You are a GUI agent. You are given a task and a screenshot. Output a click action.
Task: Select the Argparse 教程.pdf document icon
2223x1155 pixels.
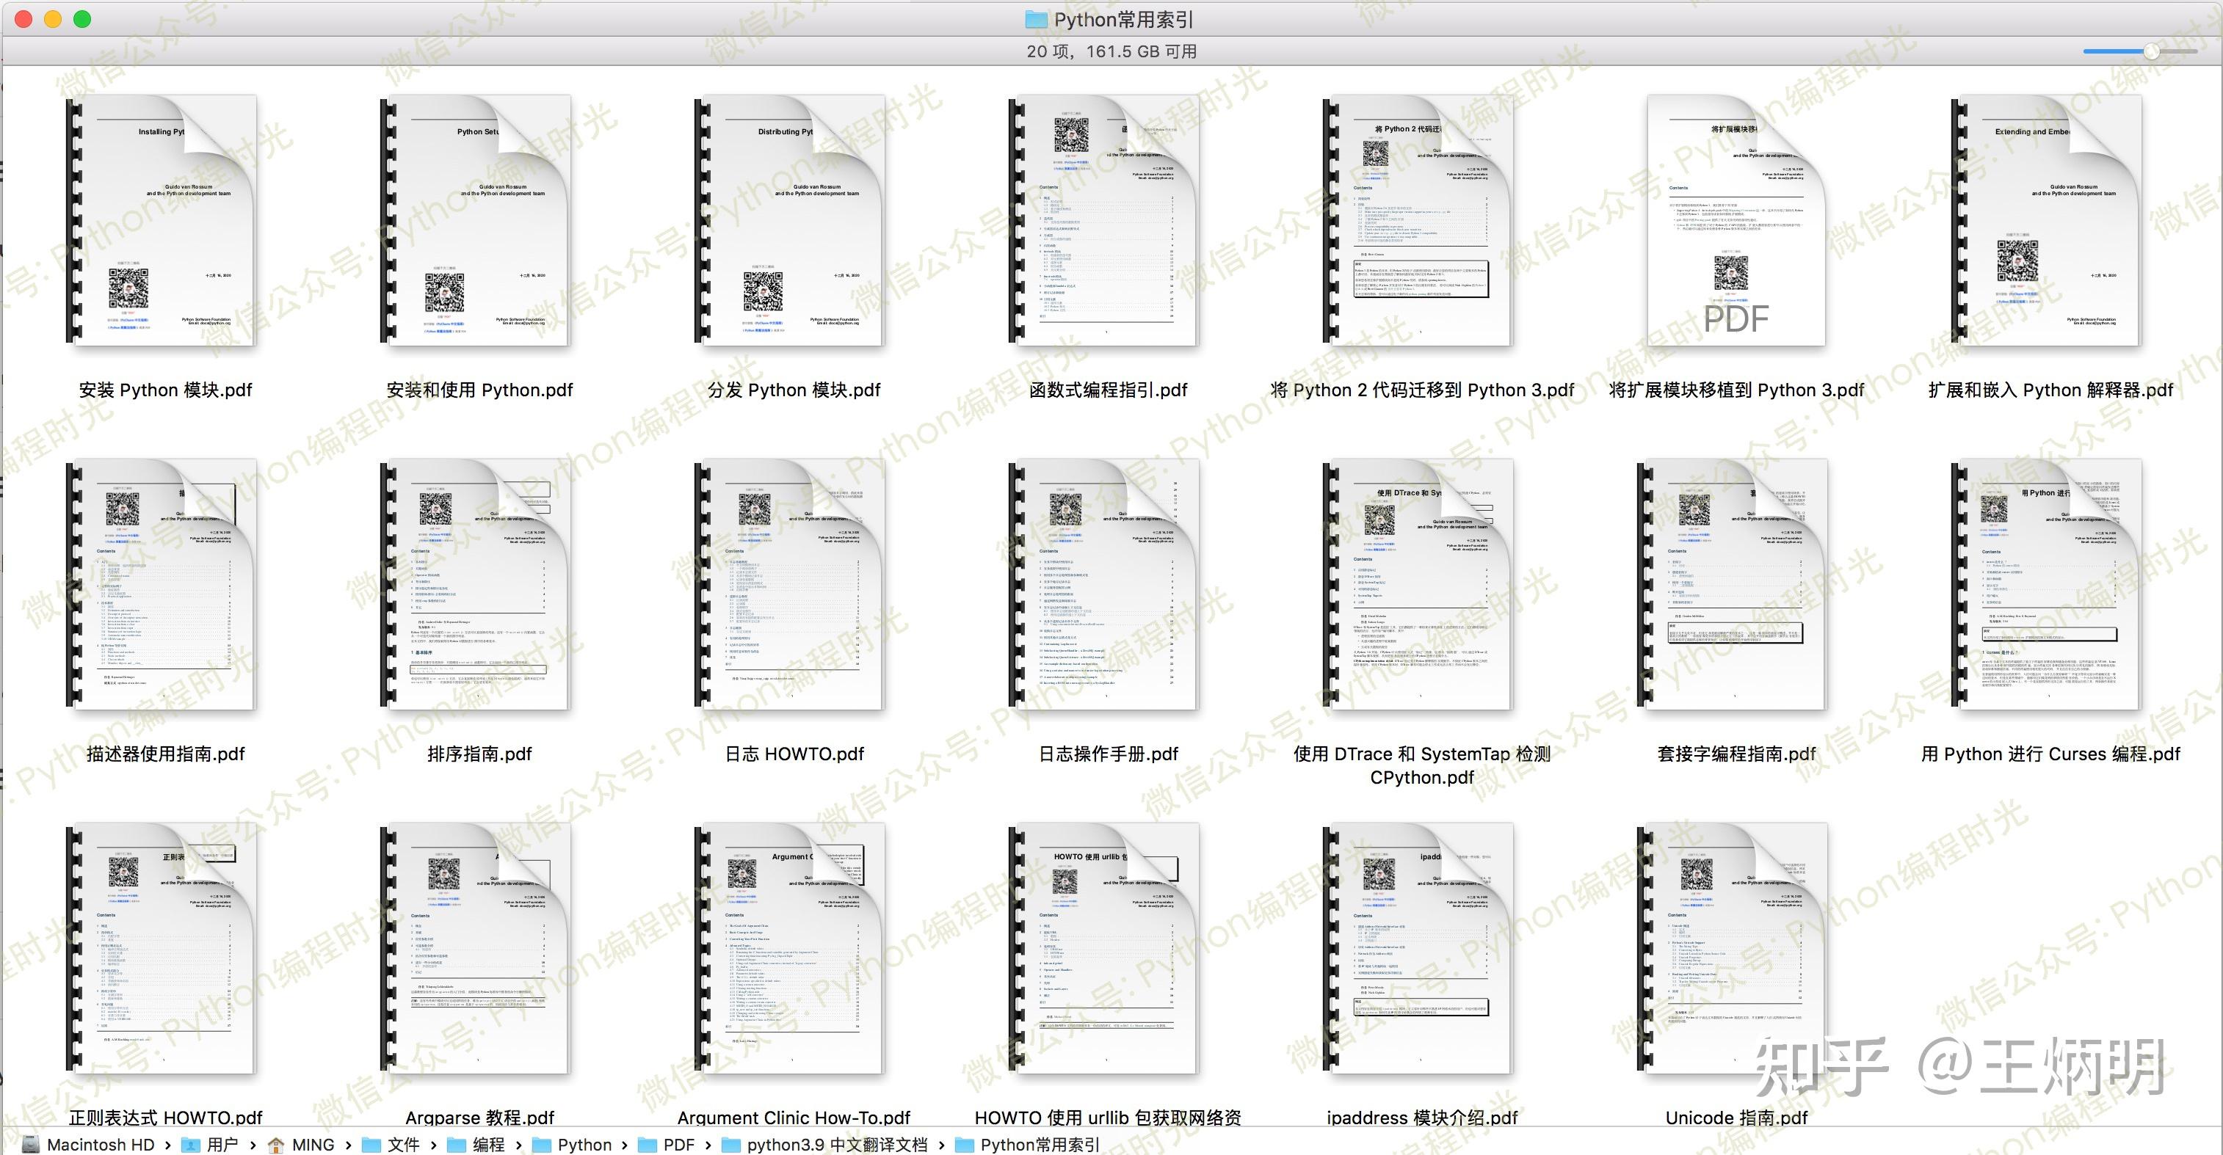(x=476, y=949)
